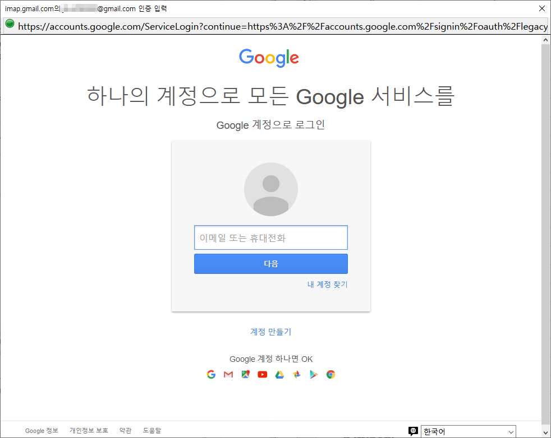Click the 'Google 계정으로 로그인' subtitle text
This screenshot has width=551, height=438.
(270, 125)
